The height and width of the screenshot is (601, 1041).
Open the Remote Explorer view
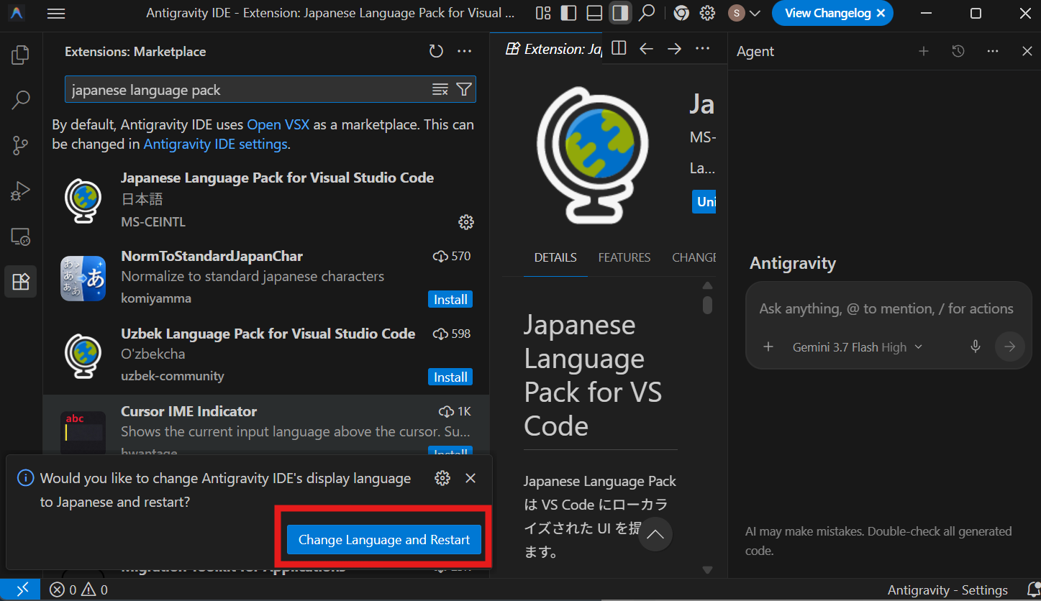pyautogui.click(x=21, y=237)
